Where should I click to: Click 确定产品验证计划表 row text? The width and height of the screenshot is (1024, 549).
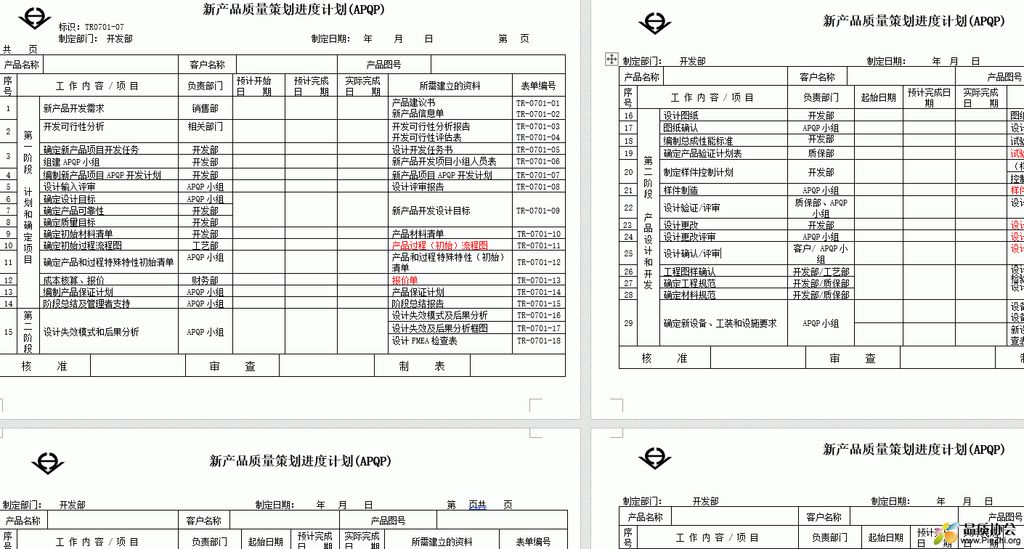tap(702, 153)
